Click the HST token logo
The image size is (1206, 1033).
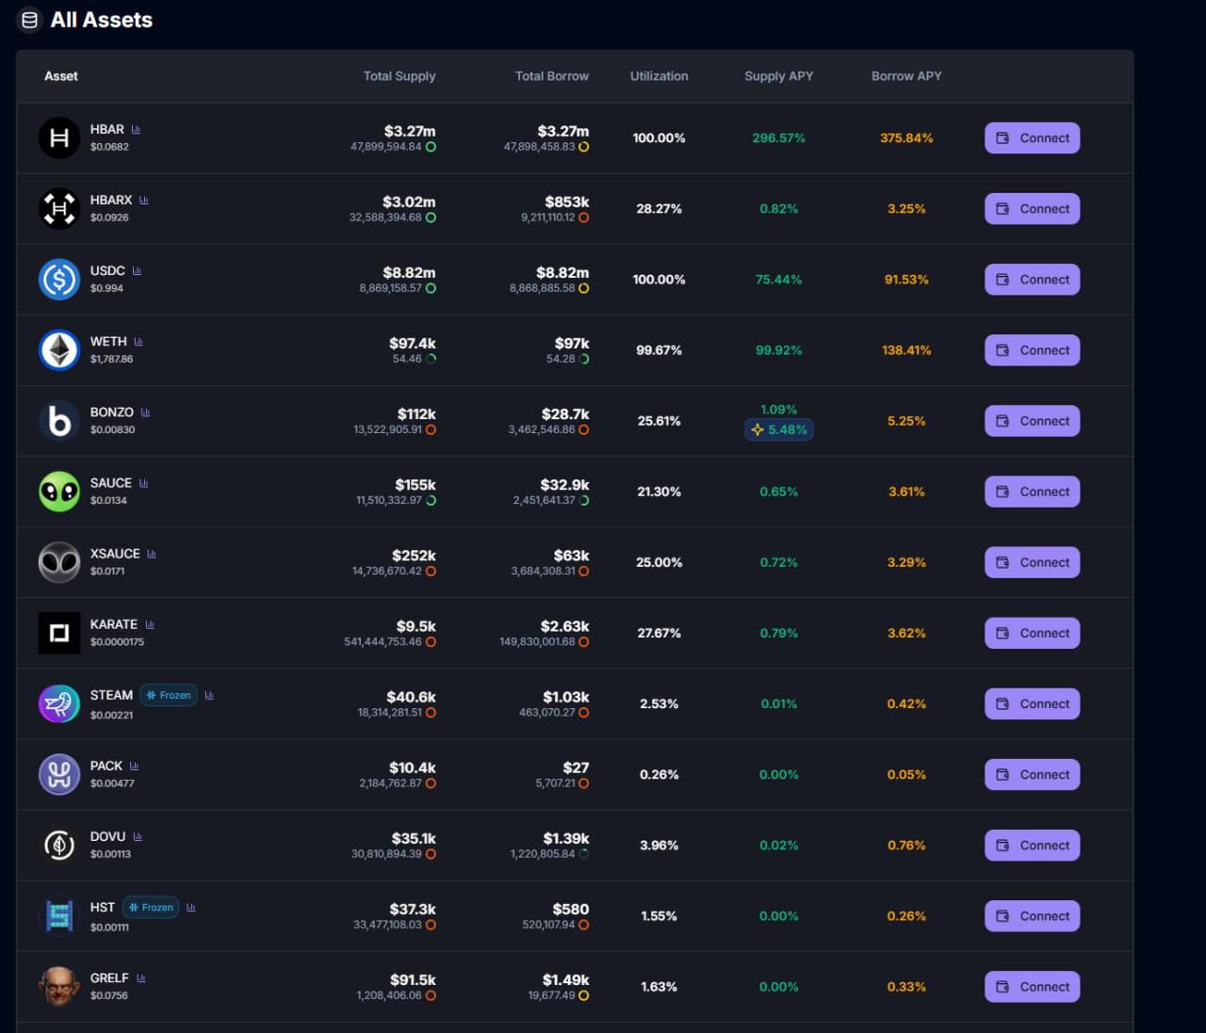click(x=58, y=915)
